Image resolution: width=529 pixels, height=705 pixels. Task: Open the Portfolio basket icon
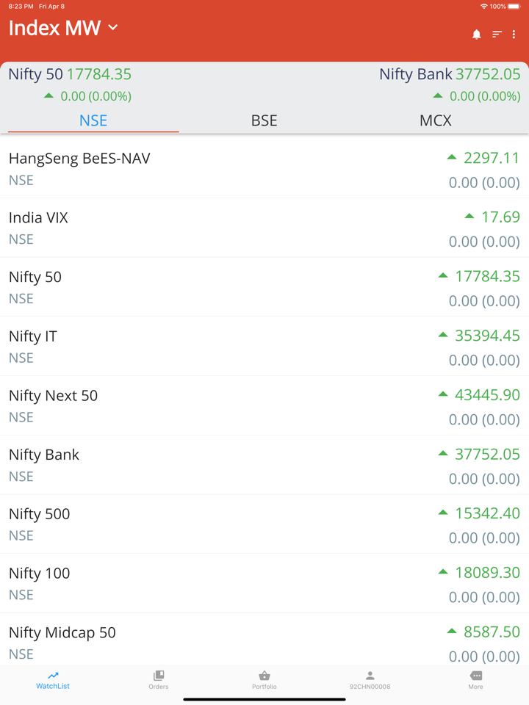264,676
